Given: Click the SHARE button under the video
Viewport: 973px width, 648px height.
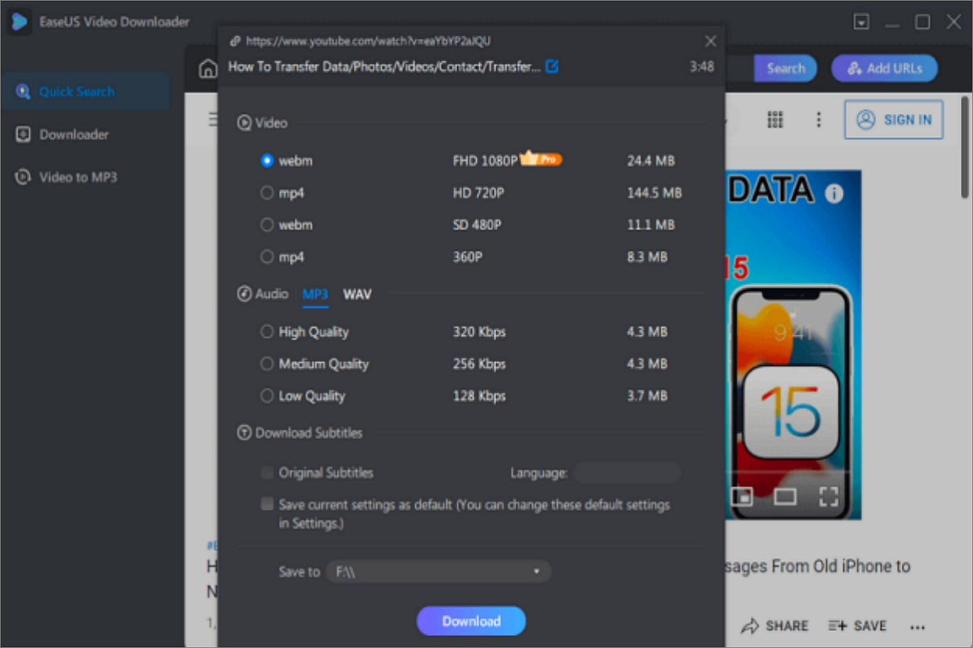Looking at the screenshot, I should coord(775,626).
